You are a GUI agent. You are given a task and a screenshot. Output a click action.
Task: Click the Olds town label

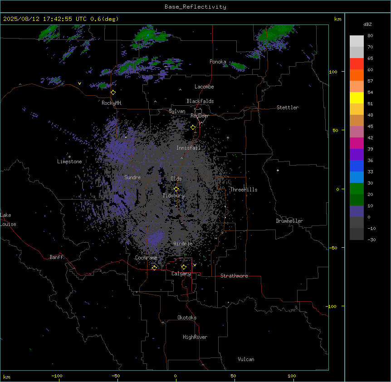pyautogui.click(x=176, y=179)
